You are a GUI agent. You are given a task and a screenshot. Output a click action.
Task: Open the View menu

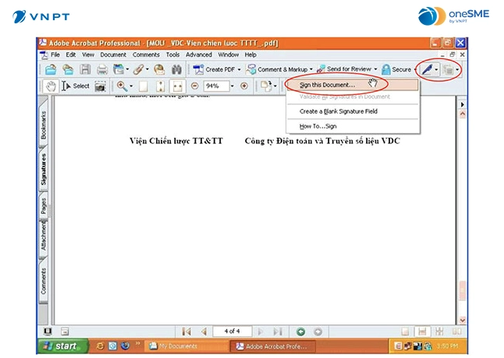click(87, 54)
